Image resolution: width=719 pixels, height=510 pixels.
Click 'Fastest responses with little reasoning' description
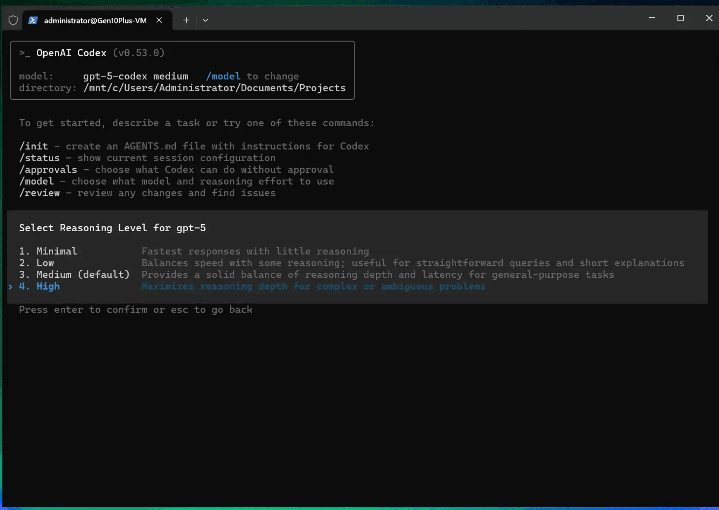point(255,251)
